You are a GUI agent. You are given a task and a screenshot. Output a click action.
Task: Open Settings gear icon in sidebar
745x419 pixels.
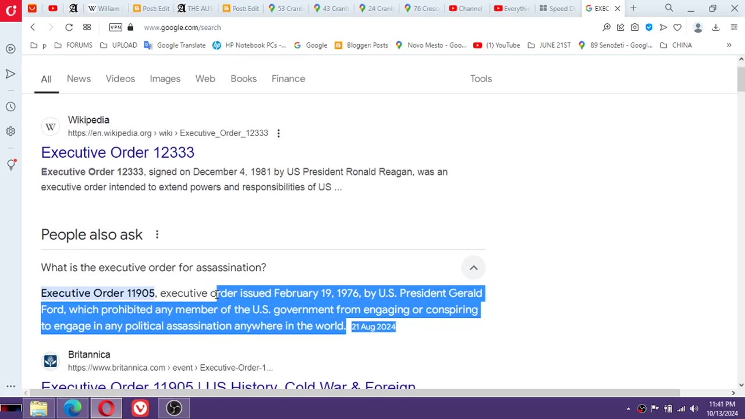10,132
